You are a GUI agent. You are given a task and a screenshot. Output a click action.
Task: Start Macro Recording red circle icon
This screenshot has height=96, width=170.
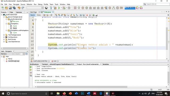tap(87, 15)
